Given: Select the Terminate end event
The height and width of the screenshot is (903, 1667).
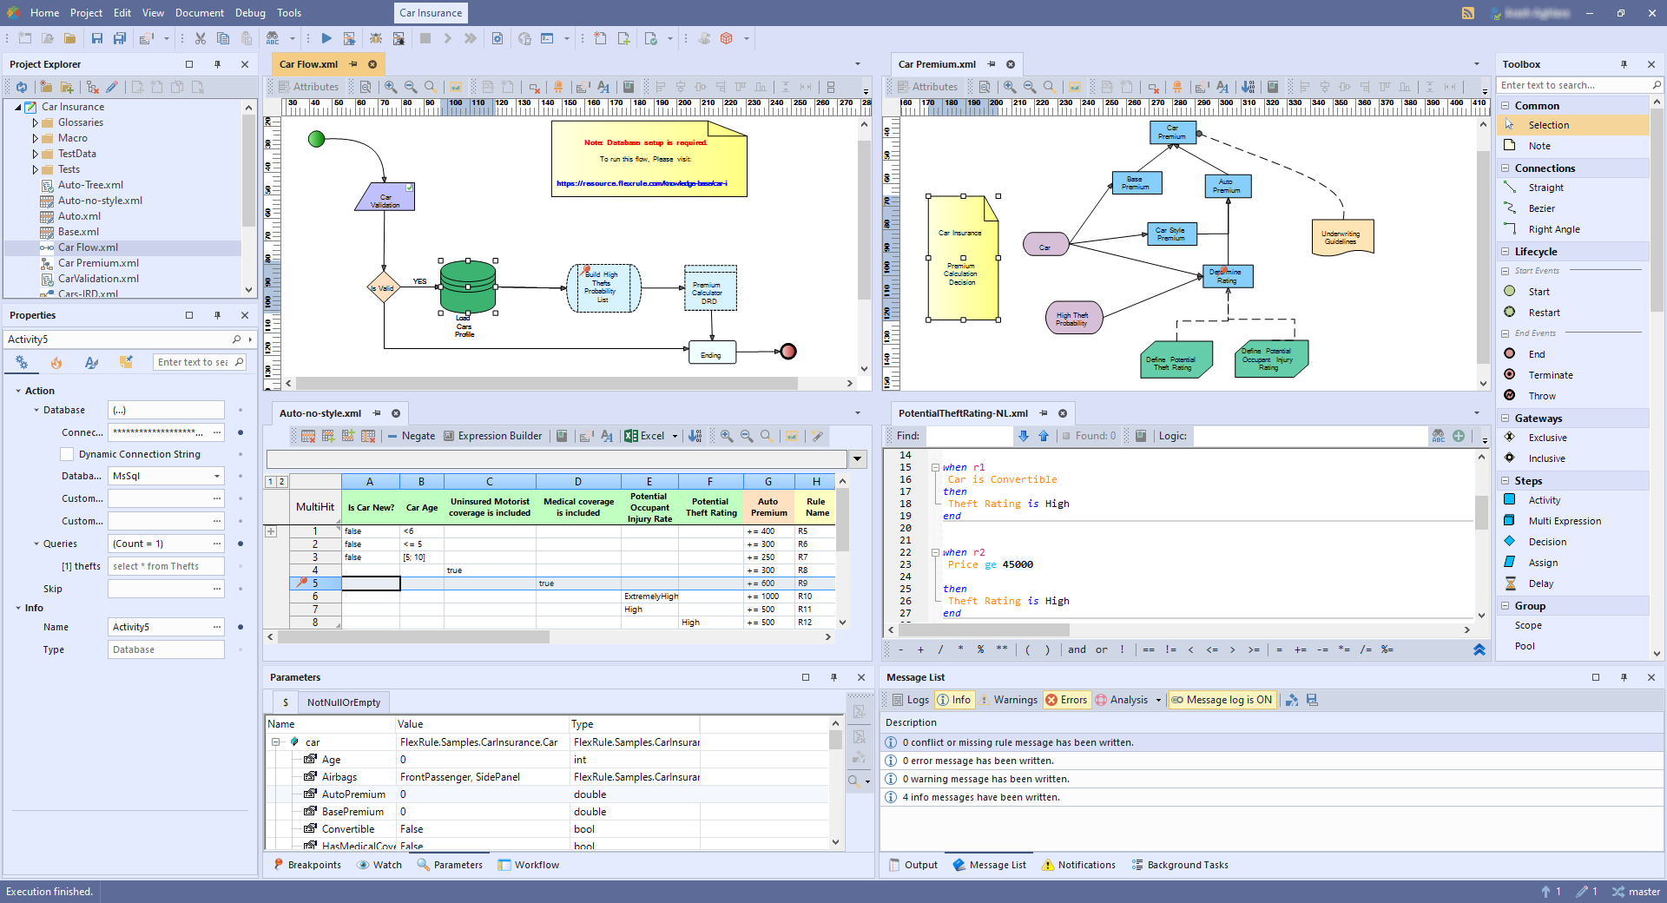Looking at the screenshot, I should (x=1550, y=375).
